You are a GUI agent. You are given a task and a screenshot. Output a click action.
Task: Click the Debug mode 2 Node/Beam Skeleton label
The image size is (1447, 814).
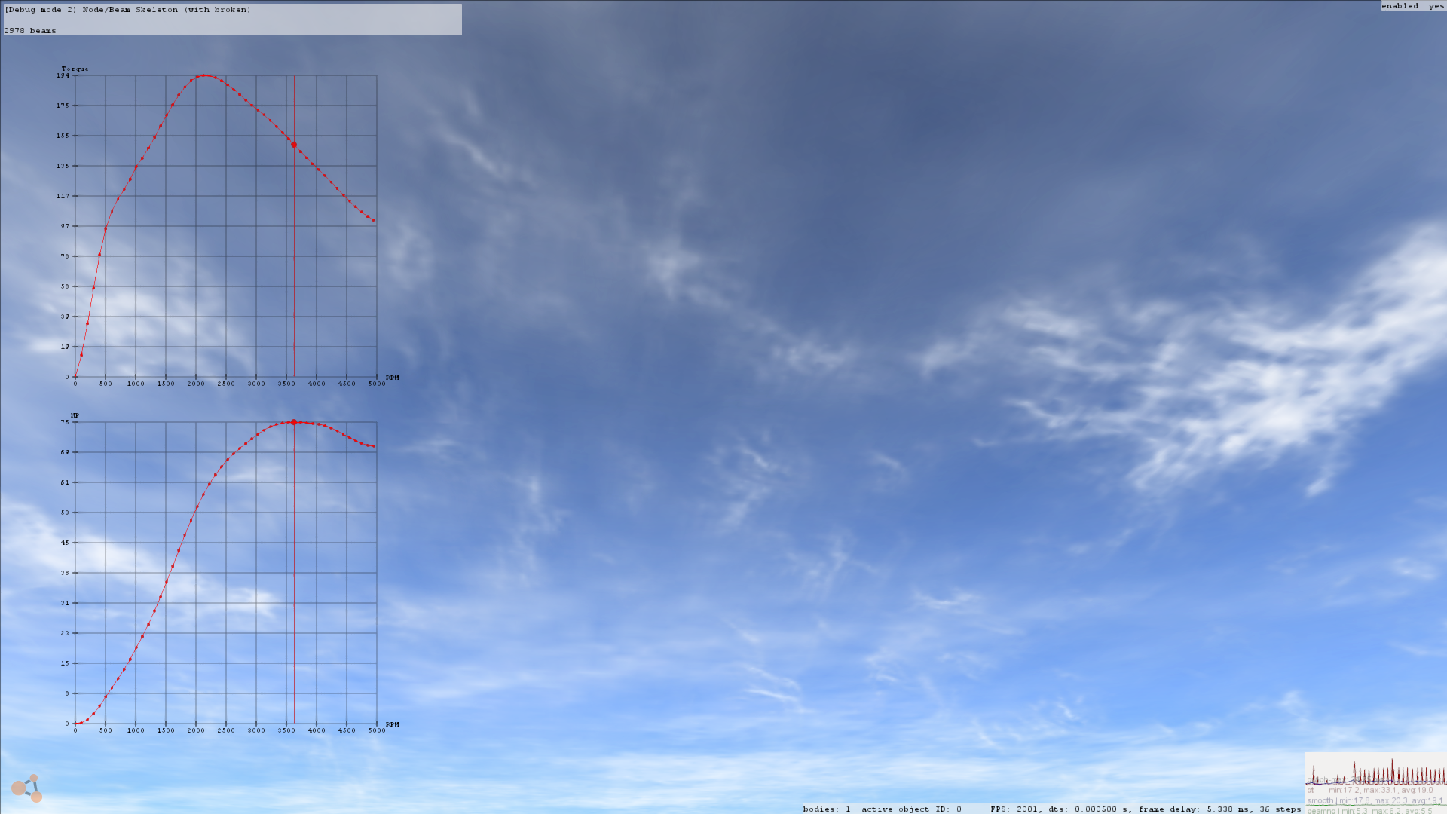128,10
